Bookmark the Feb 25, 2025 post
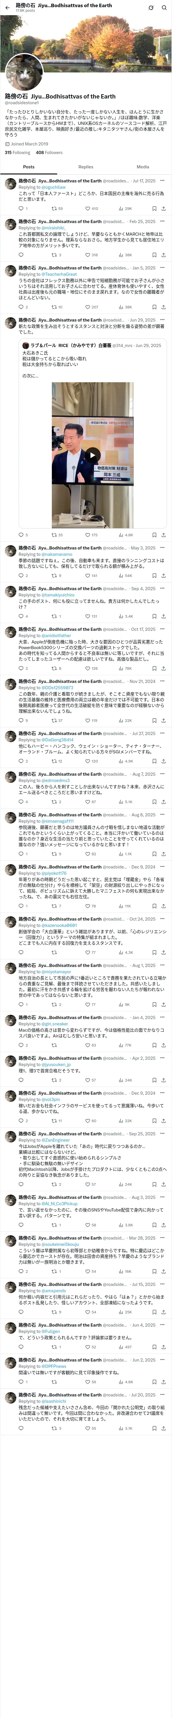This screenshot has height=1718, width=189. pos(154,255)
